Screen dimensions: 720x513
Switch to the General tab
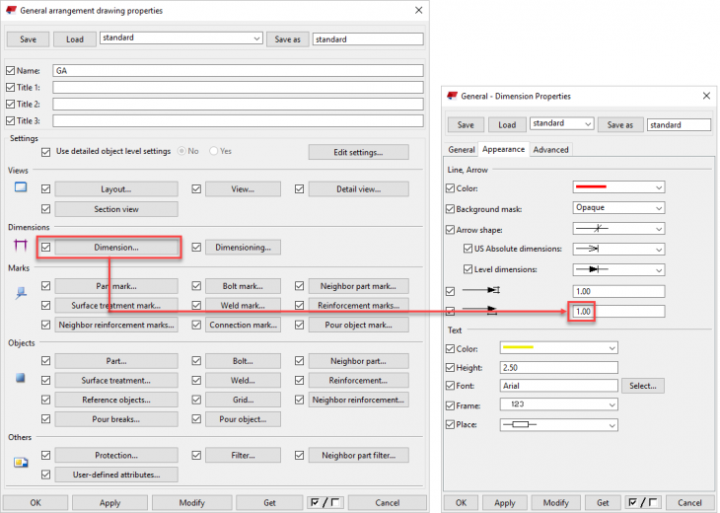[x=462, y=150]
